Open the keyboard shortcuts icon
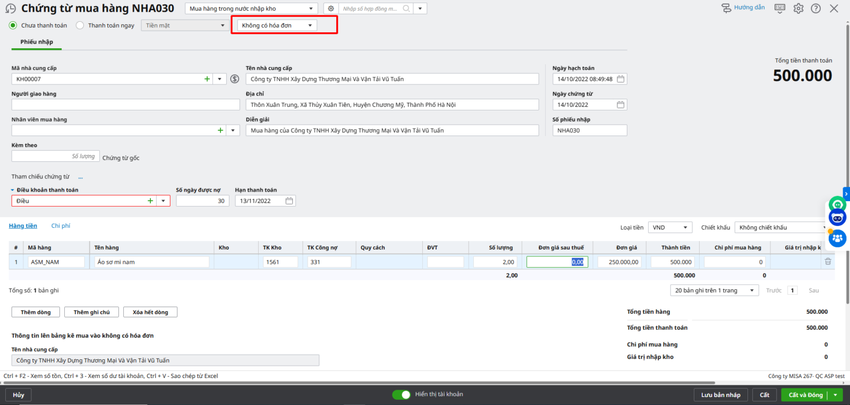Viewport: 850px width, 405px height. [779, 8]
